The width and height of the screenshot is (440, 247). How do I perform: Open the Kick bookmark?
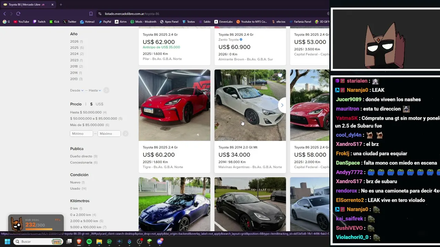pos(54,22)
